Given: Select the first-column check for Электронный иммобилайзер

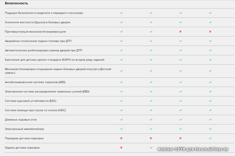Looking at the screenshot, I should tap(121, 129).
